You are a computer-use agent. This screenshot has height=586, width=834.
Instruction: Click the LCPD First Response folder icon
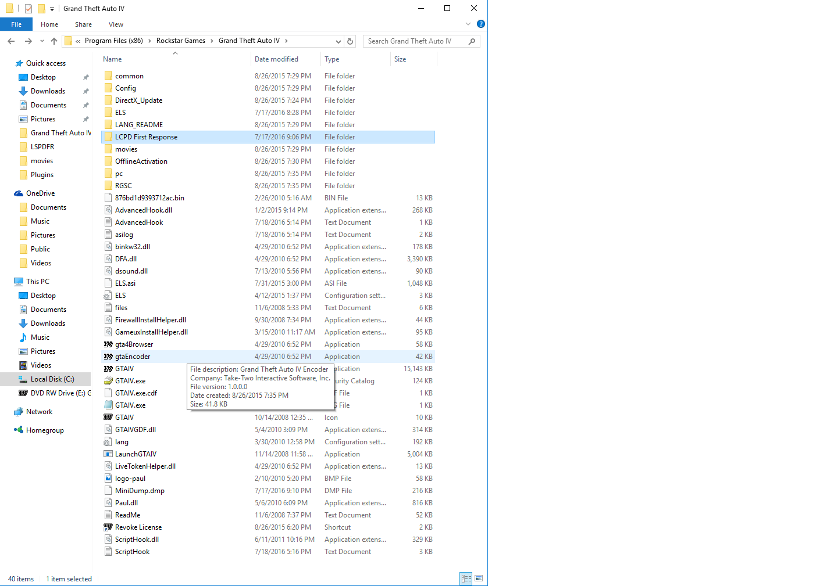[x=108, y=137]
